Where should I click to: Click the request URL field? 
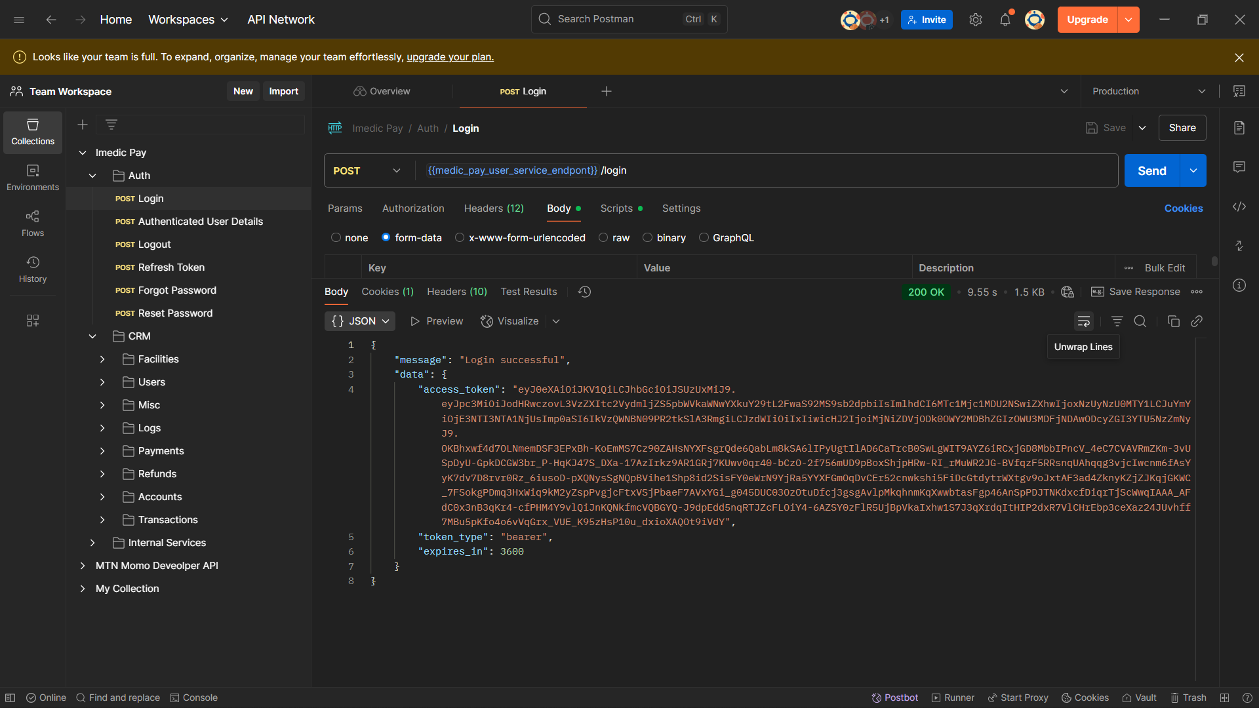tap(766, 170)
